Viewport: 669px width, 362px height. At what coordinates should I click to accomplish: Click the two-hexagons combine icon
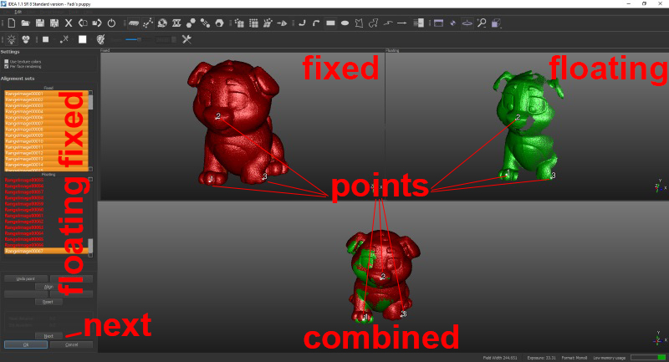click(191, 23)
